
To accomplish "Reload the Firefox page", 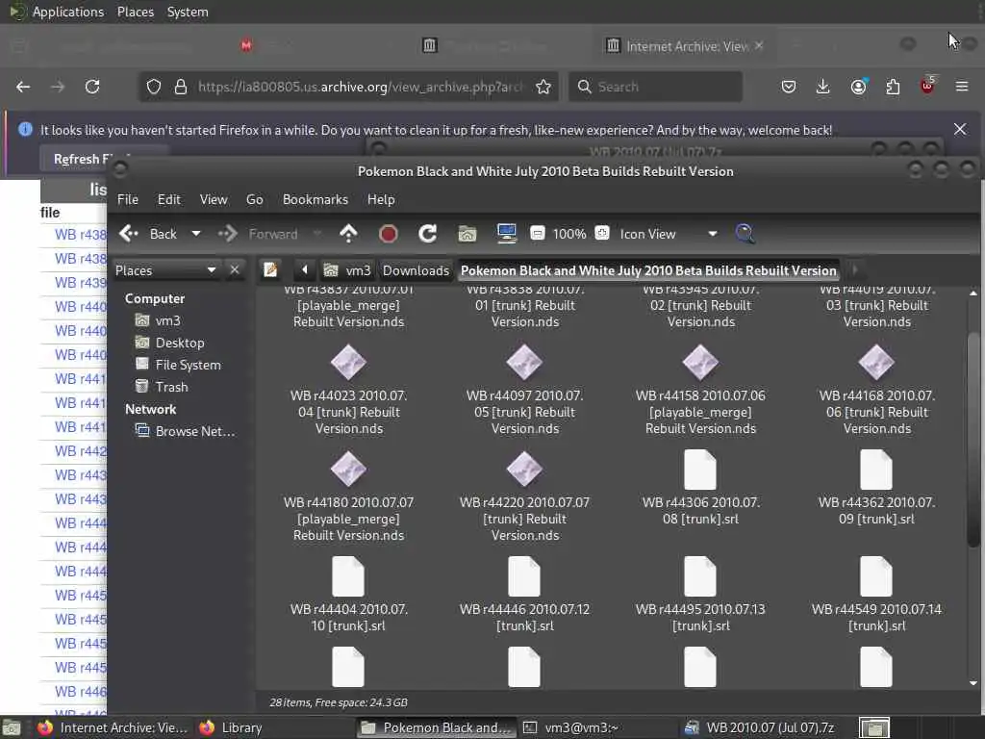I will tap(92, 87).
